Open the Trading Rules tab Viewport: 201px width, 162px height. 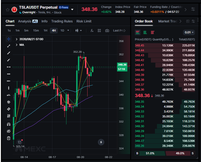point(62,21)
